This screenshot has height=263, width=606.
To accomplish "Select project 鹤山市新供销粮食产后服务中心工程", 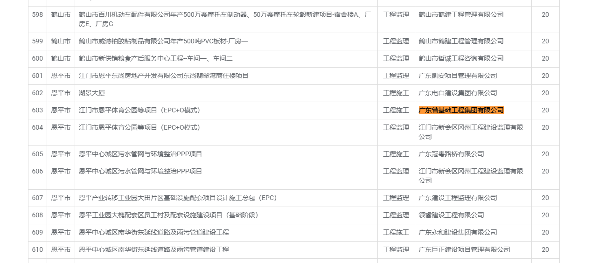I will tap(156, 59).
